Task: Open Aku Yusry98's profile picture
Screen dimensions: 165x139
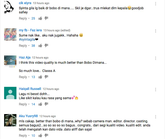Action: click(10, 120)
